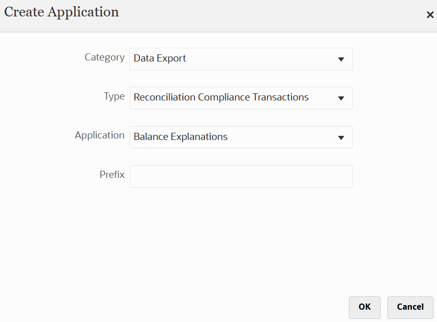Image resolution: width=437 pixels, height=322 pixels.
Task: Click the Category dropdown arrow icon
Action: click(x=341, y=59)
